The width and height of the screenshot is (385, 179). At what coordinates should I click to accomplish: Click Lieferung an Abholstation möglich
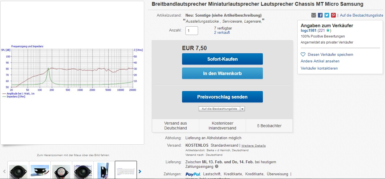[x=213, y=138]
